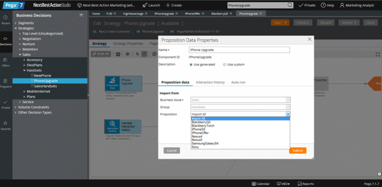Open the Recent sidebar panel
This screenshot has width=382, height=187.
(x=6, y=20)
